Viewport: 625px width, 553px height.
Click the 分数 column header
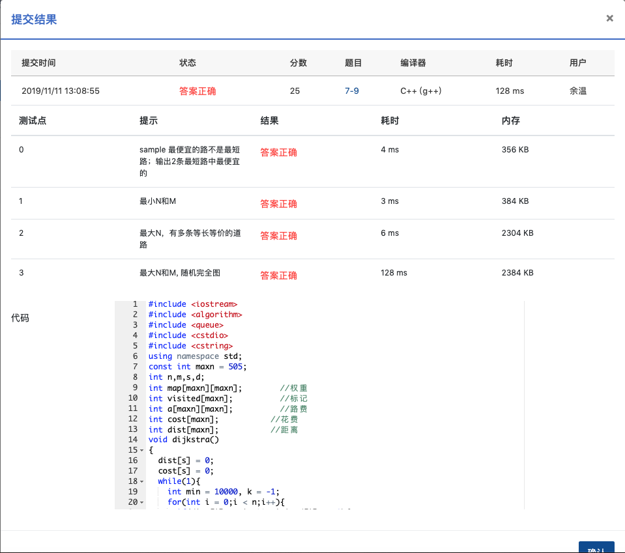[x=298, y=63]
